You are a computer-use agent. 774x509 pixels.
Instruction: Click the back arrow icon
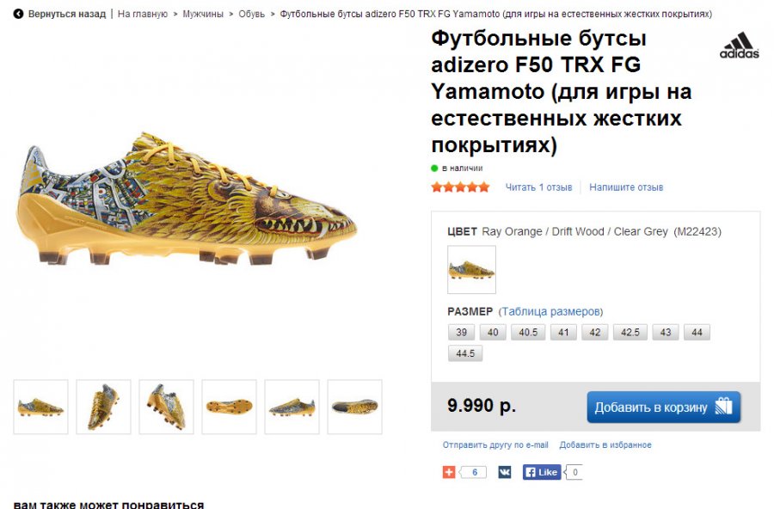(18, 15)
